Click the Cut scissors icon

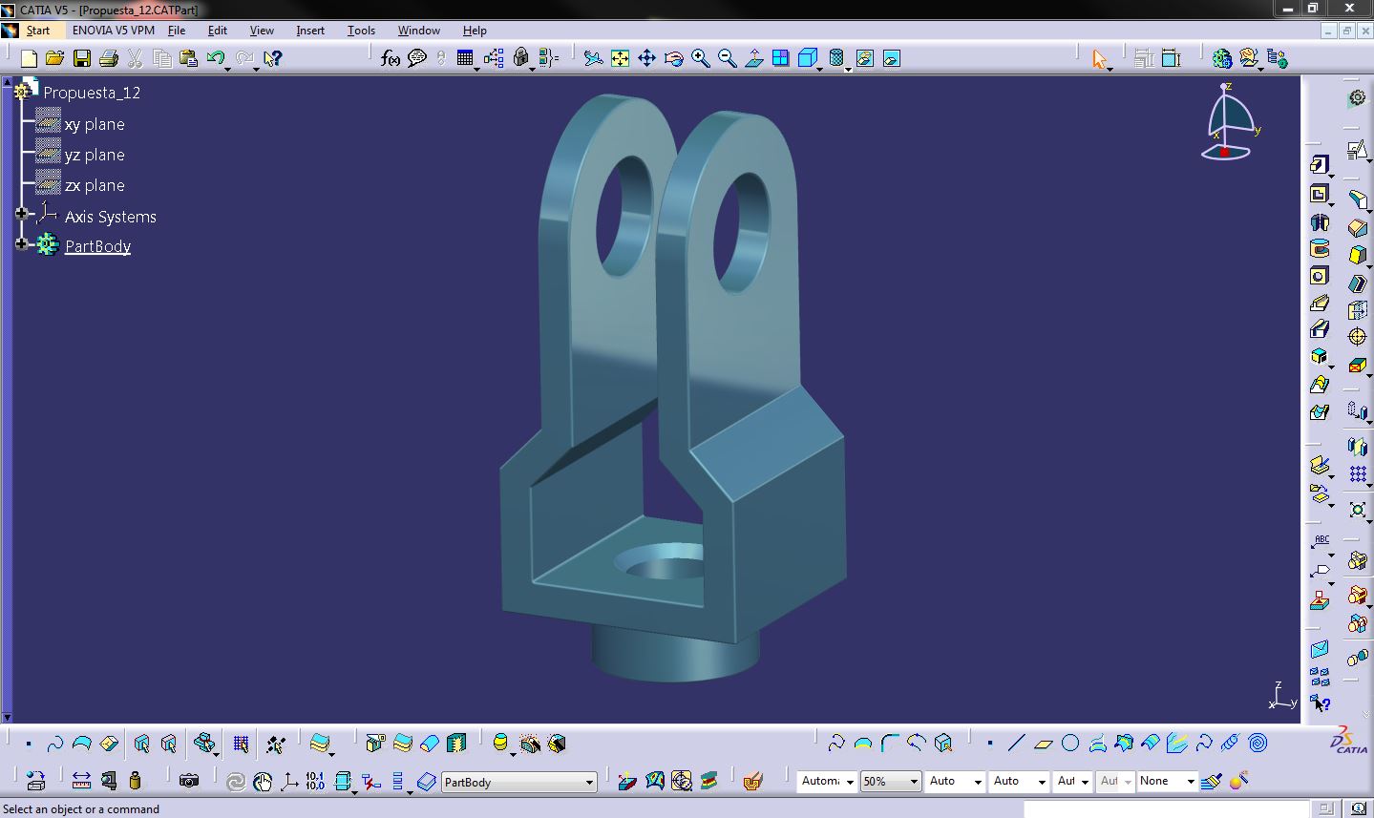[x=136, y=58]
